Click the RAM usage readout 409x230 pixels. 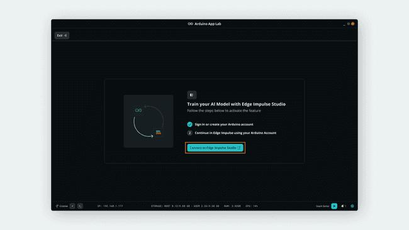click(x=232, y=206)
